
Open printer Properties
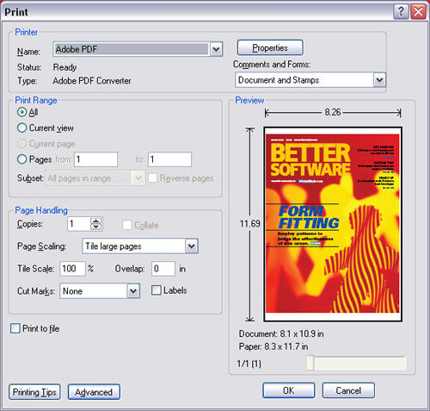270,47
